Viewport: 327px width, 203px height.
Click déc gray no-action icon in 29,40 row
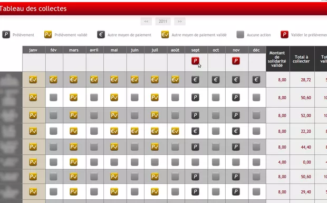(256, 192)
